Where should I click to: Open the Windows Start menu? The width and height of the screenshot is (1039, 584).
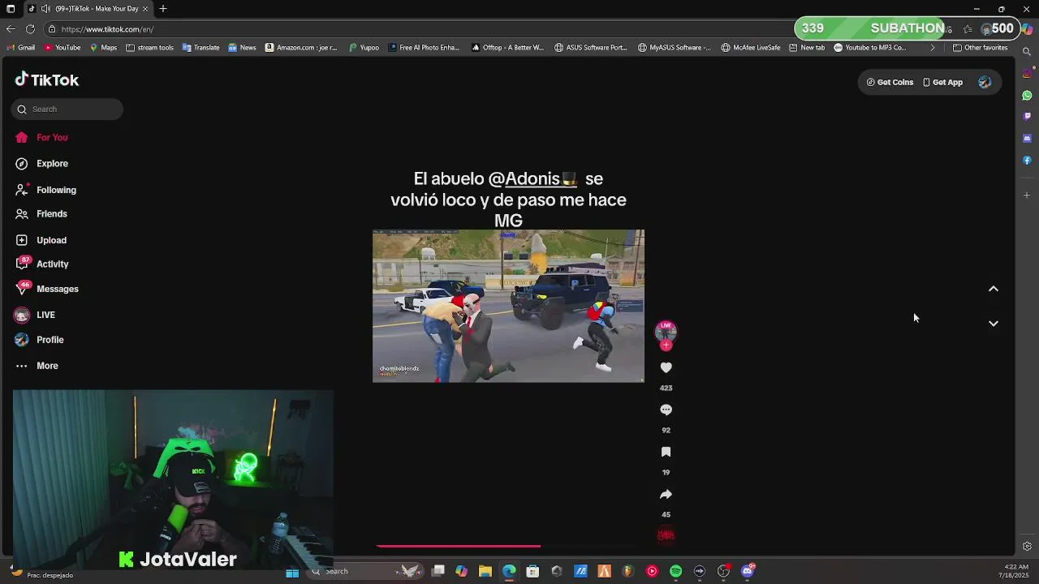[292, 572]
